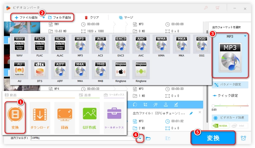
Task: Expand the ファイル追加 dropdown arrow
Action: tap(43, 17)
